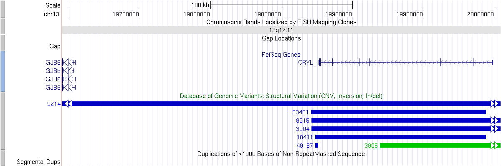Click the gray Segmental Dups track handle
Image resolution: width=501 pixels, height=166 pixels.
pyautogui.click(x=2, y=158)
